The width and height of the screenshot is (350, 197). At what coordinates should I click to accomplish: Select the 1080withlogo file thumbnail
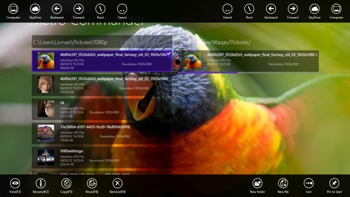coord(46,157)
